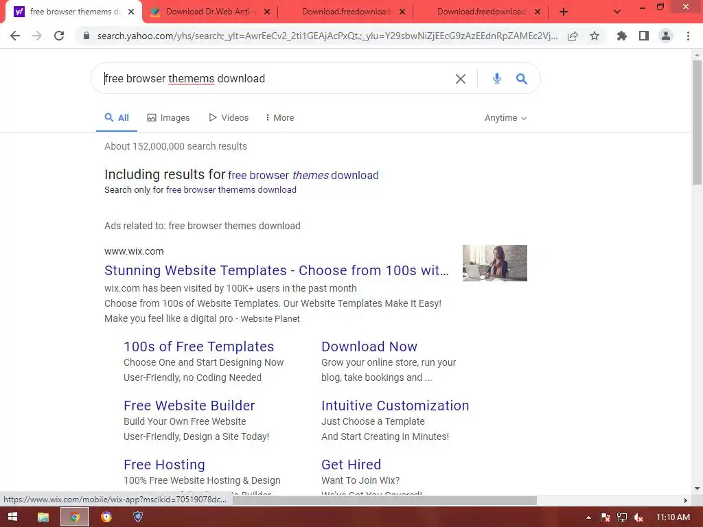Image resolution: width=703 pixels, height=527 pixels.
Task: Reload the current page
Action: tap(59, 36)
